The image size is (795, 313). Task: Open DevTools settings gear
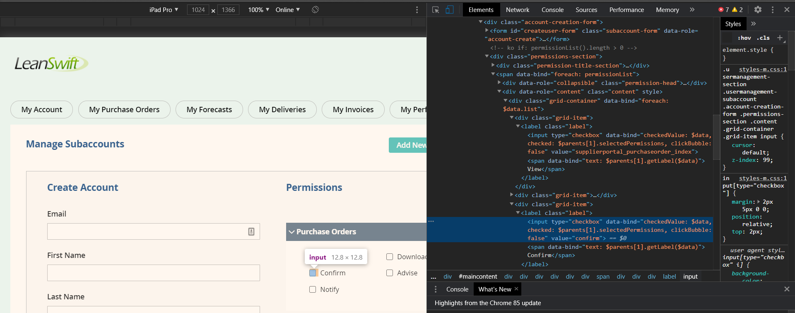coord(758,10)
